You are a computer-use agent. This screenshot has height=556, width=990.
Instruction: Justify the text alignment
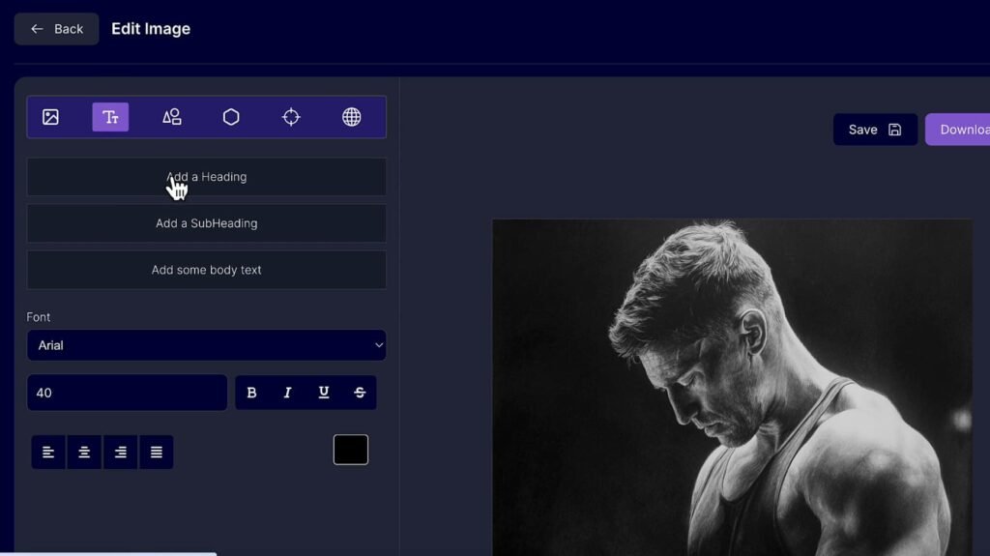pyautogui.click(x=157, y=452)
